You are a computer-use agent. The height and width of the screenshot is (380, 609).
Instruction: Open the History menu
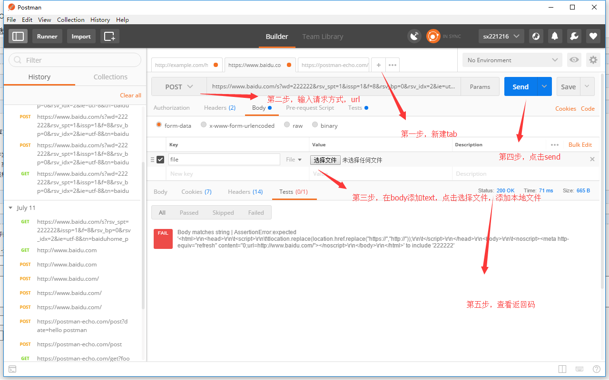click(x=100, y=19)
